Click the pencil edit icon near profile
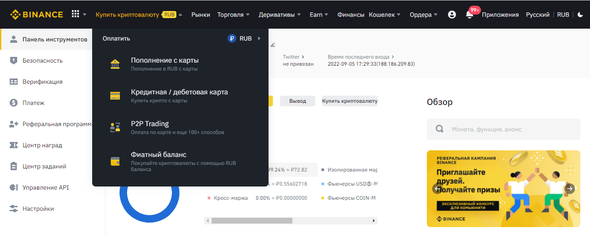This screenshot has width=590, height=235. coord(273,45)
